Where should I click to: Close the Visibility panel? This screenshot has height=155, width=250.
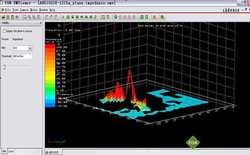[x=40, y=23]
